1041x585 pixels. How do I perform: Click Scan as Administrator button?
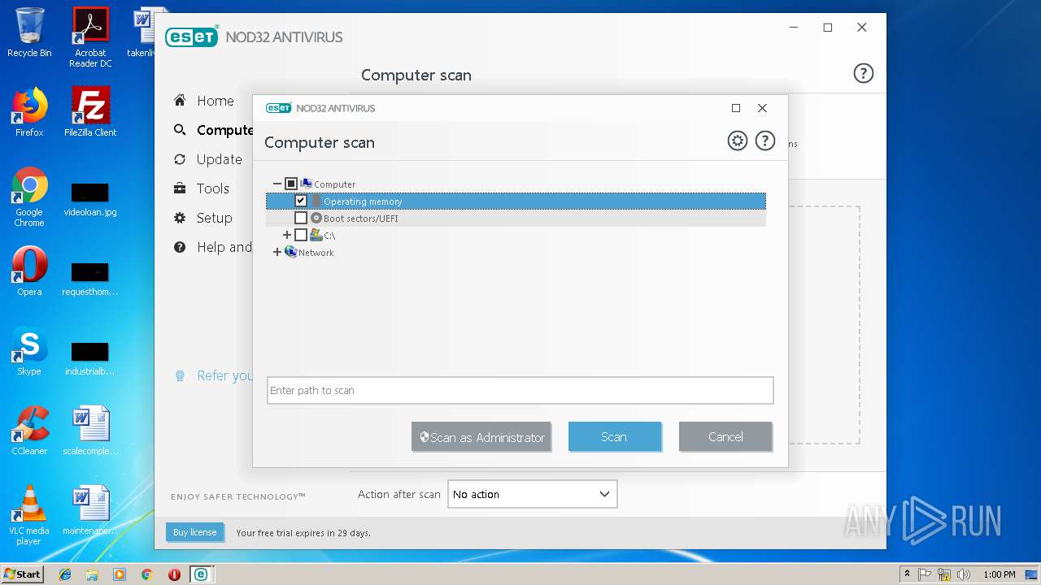[x=481, y=436]
